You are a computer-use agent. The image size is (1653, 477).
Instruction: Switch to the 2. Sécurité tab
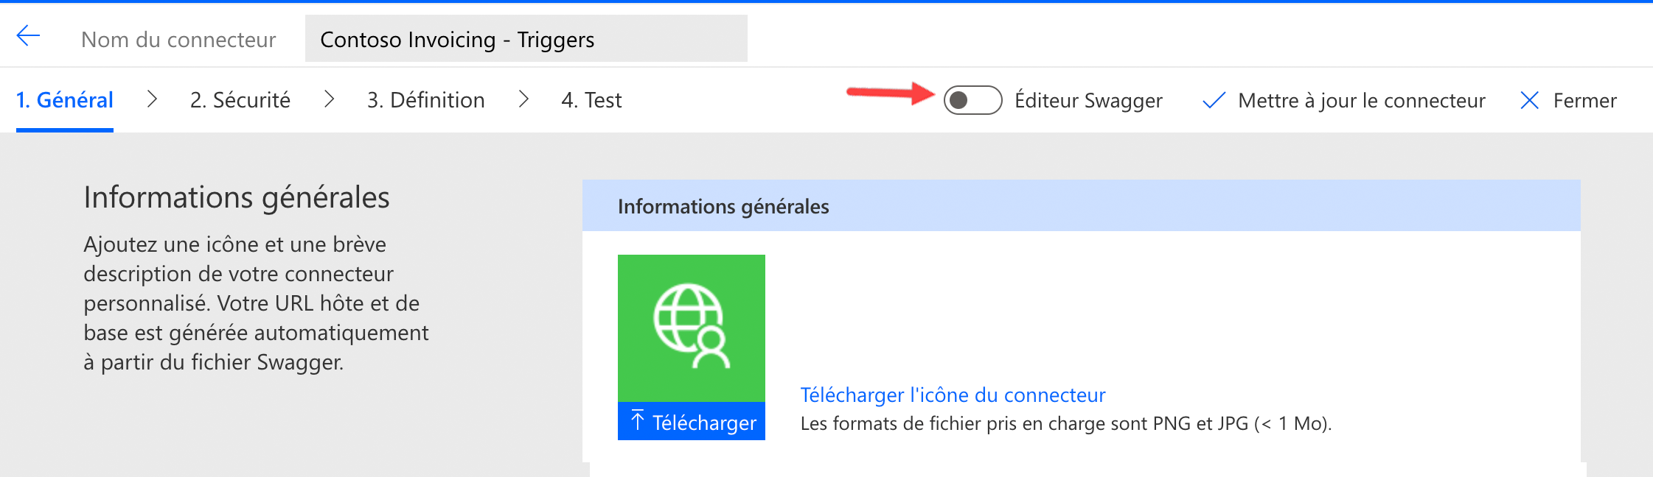coord(240,100)
